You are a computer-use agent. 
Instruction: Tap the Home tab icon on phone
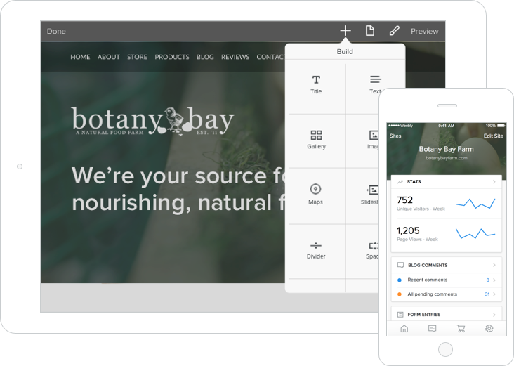404,328
